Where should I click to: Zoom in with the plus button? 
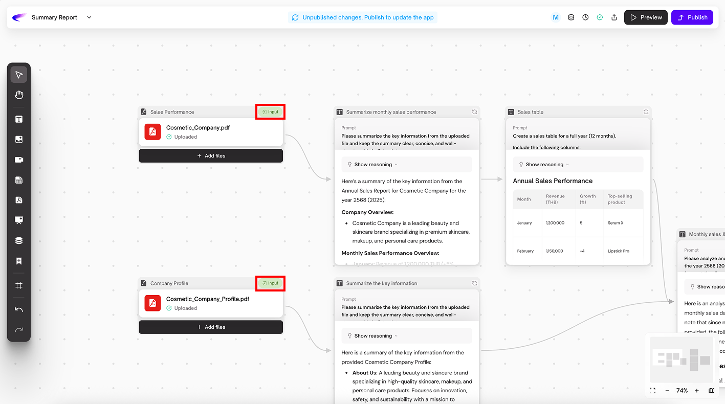(696, 391)
